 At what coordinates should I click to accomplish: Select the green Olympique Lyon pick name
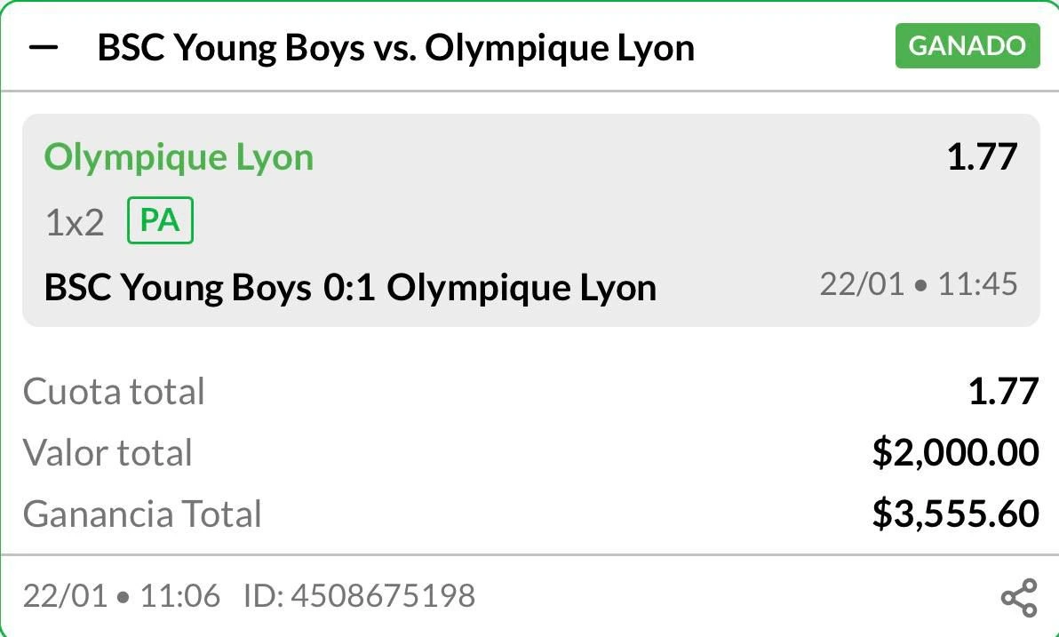coord(179,158)
